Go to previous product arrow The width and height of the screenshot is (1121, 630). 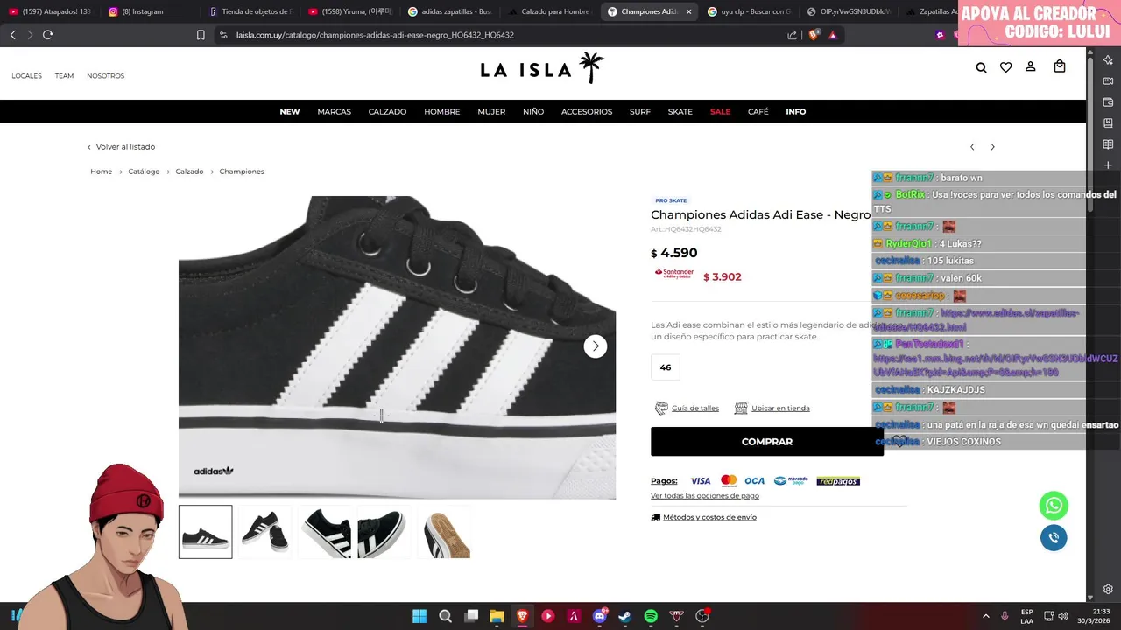click(x=972, y=147)
